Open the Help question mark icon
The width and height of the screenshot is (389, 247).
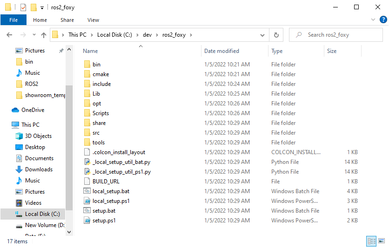click(x=382, y=20)
